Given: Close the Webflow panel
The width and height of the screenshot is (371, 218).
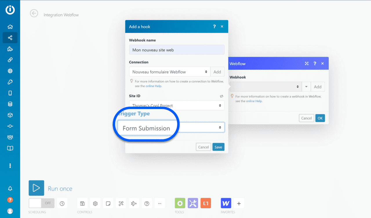Looking at the screenshot, I should [323, 64].
